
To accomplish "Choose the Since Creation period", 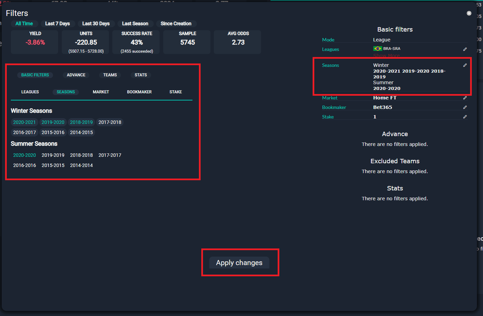I will pyautogui.click(x=176, y=24).
